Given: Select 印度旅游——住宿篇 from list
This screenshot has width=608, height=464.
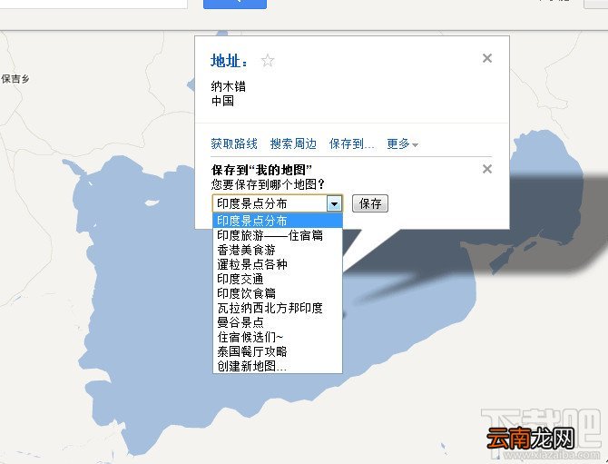Looking at the screenshot, I should pos(278,235).
